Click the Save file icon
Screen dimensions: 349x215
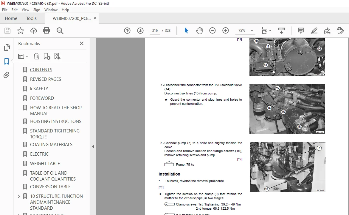tap(7, 31)
